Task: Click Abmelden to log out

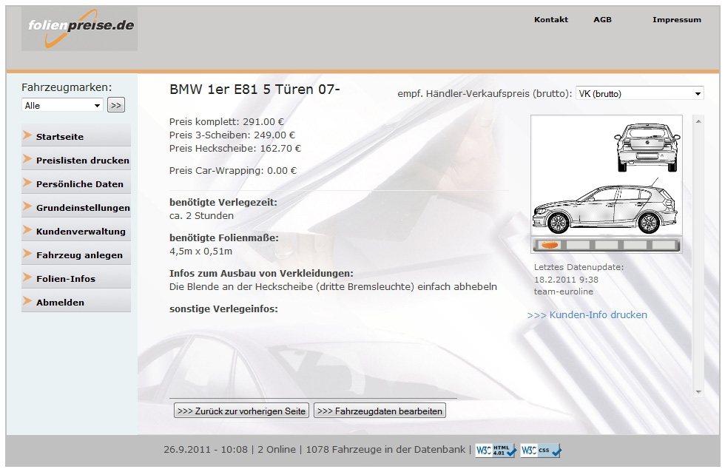Action: click(x=75, y=302)
